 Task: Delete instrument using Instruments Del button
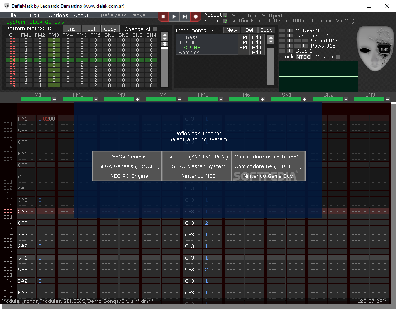pyautogui.click(x=249, y=30)
